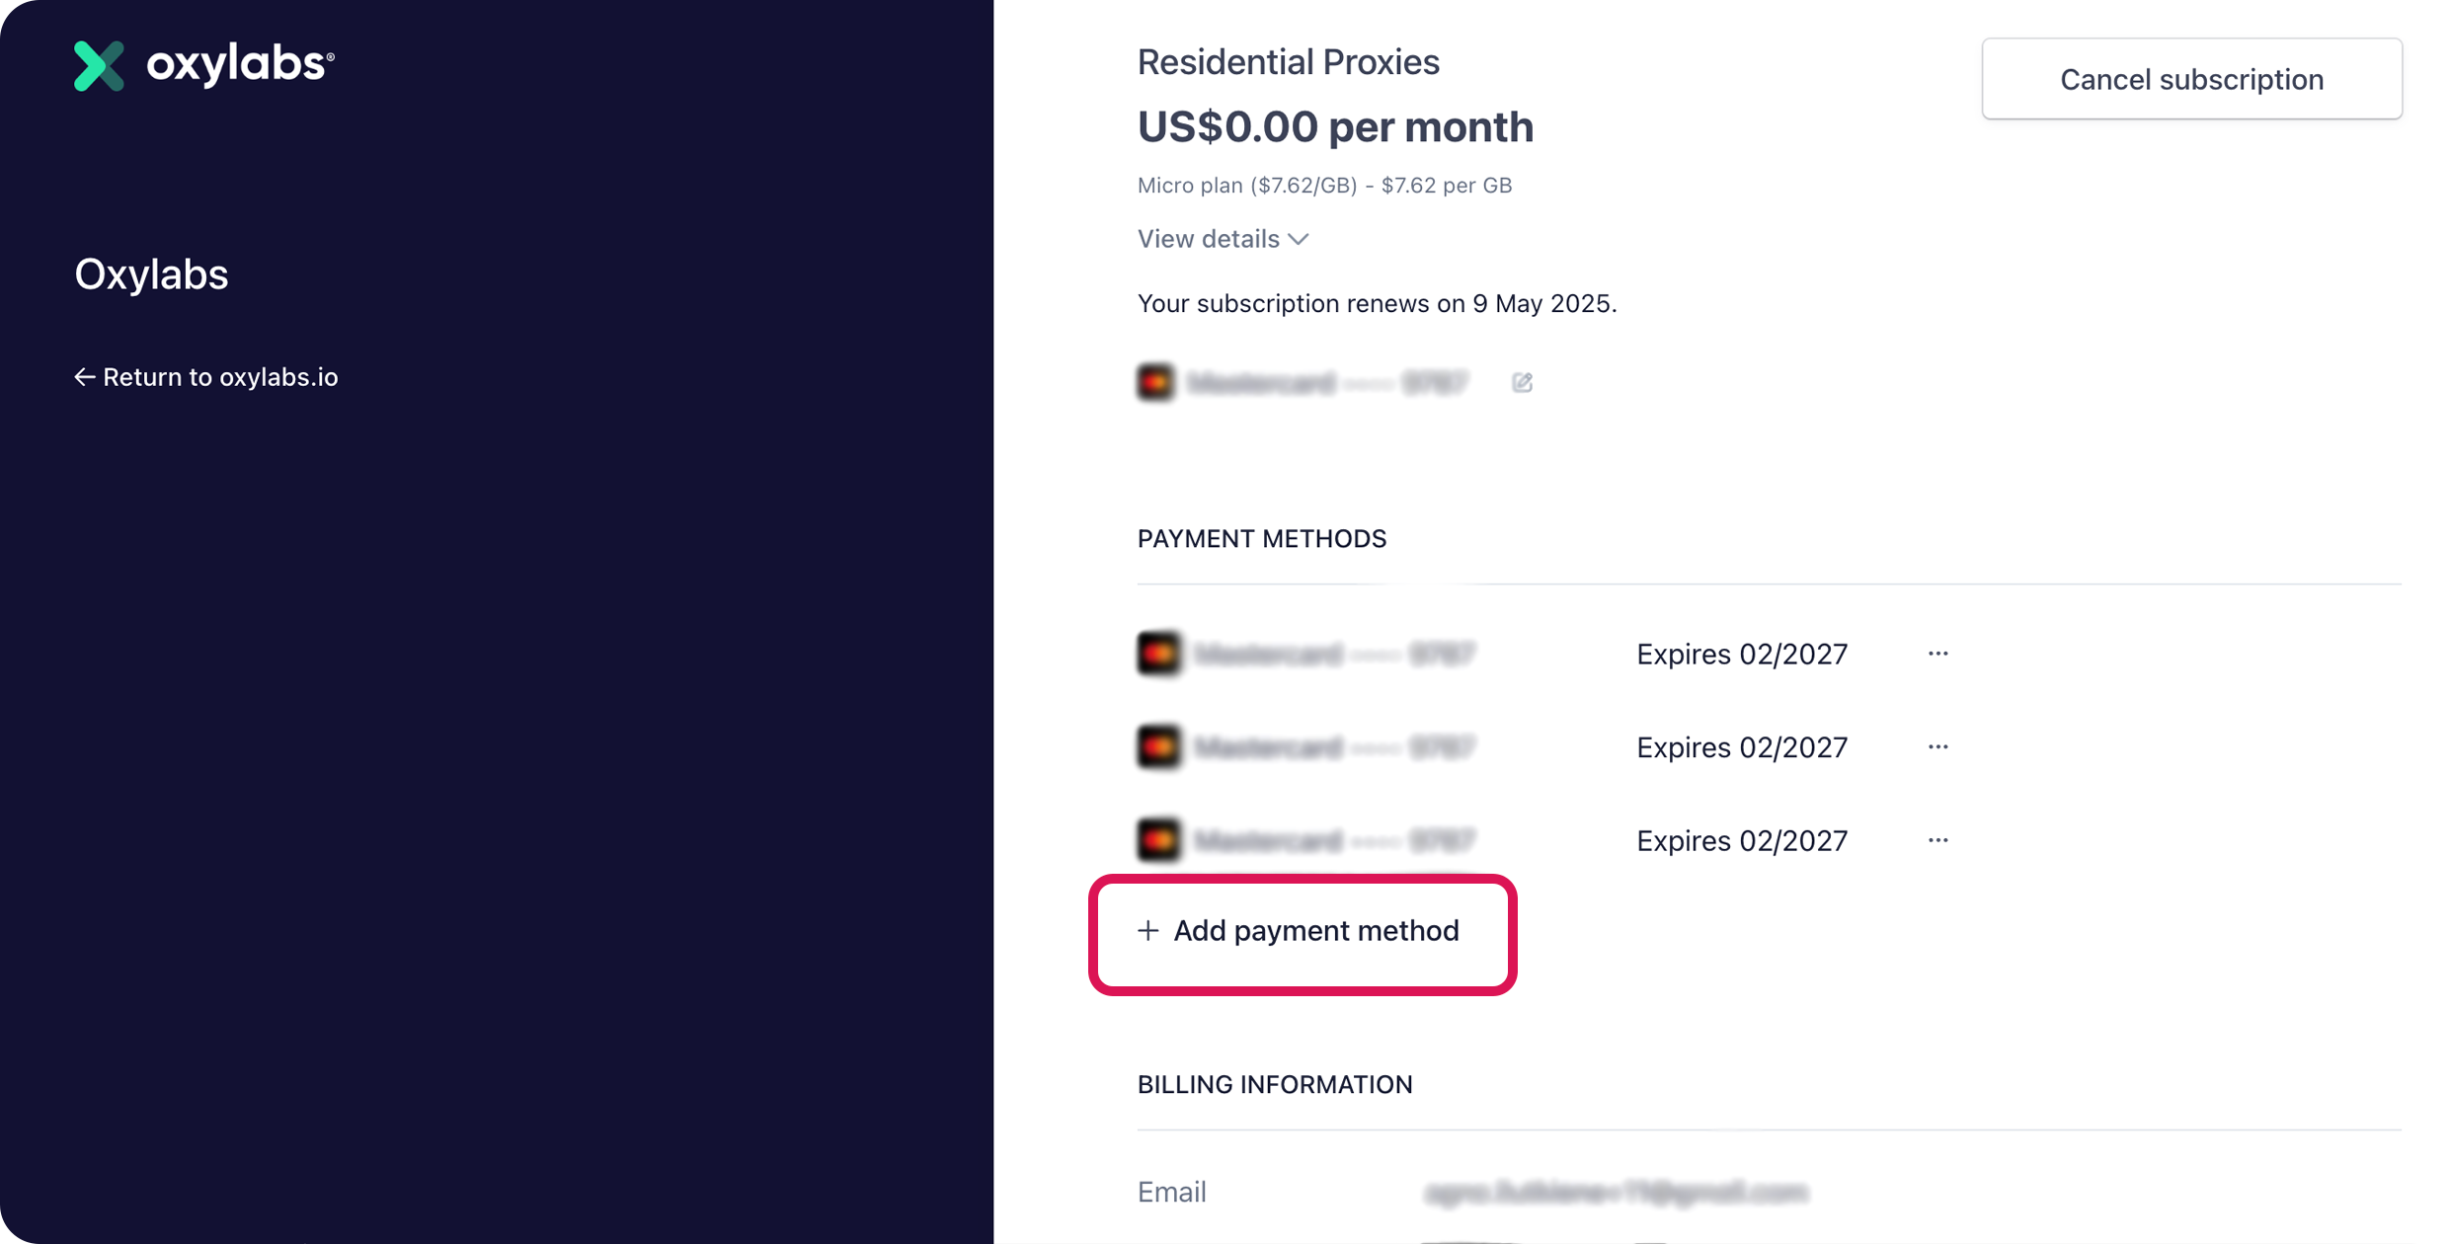
Task: Click the first payment method Mastercard icon
Action: (x=1158, y=654)
